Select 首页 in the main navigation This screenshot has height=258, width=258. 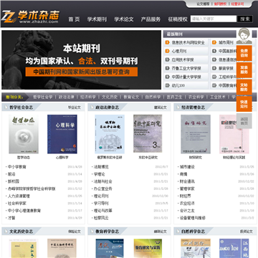[x=74, y=19]
